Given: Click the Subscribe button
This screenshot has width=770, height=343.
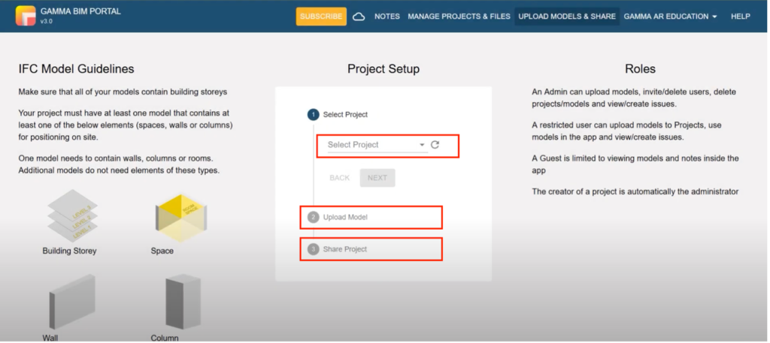Looking at the screenshot, I should (321, 17).
